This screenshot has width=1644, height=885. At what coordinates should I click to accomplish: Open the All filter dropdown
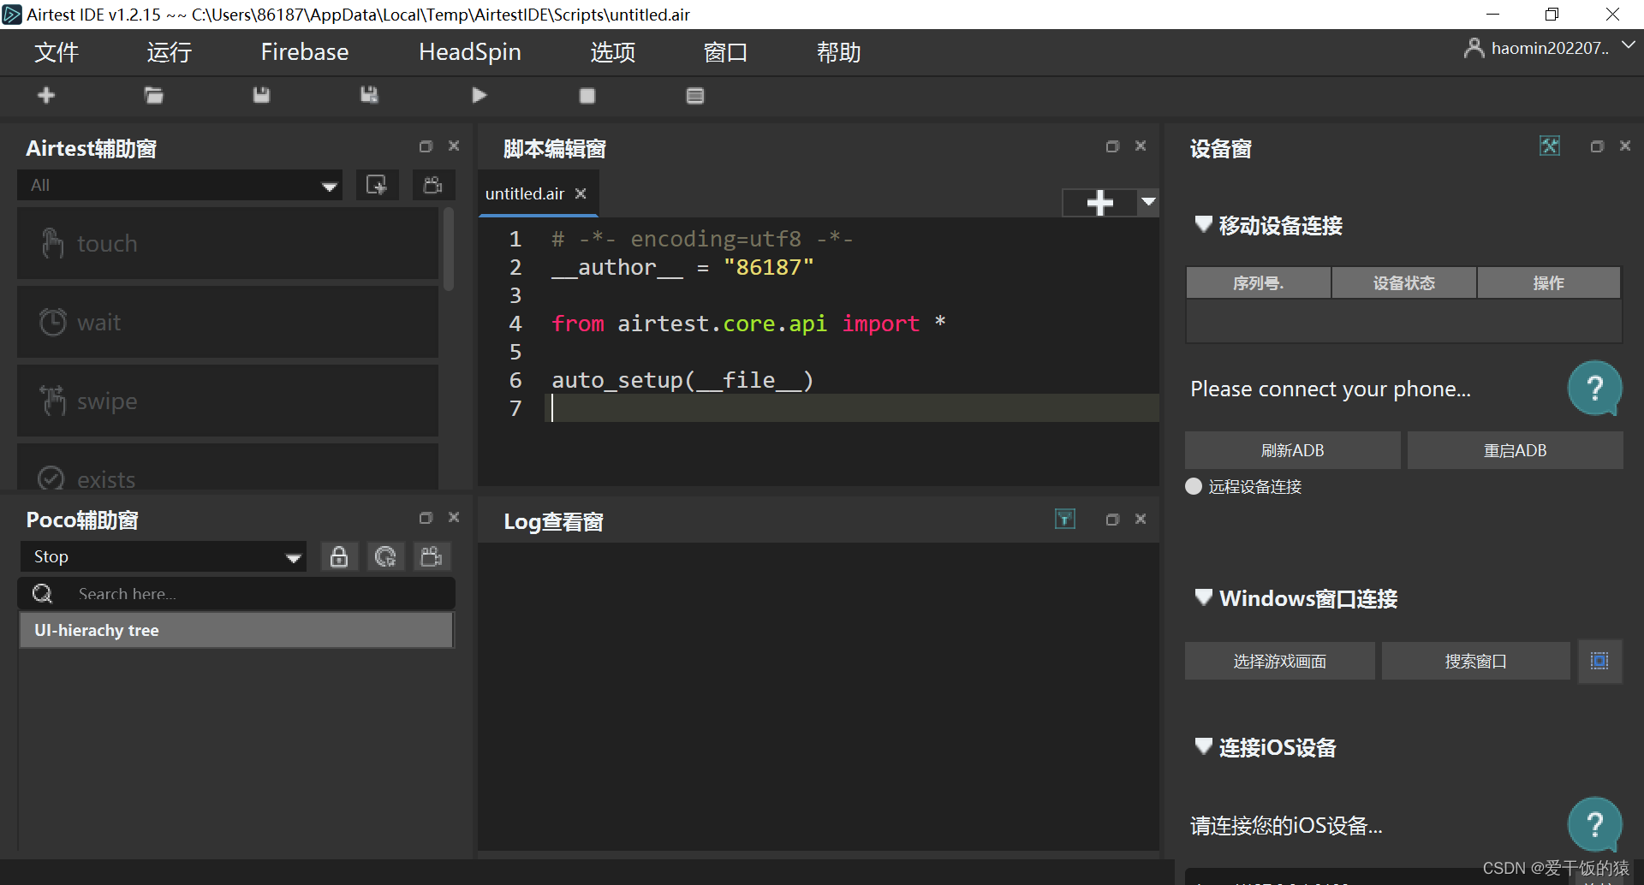click(x=180, y=185)
